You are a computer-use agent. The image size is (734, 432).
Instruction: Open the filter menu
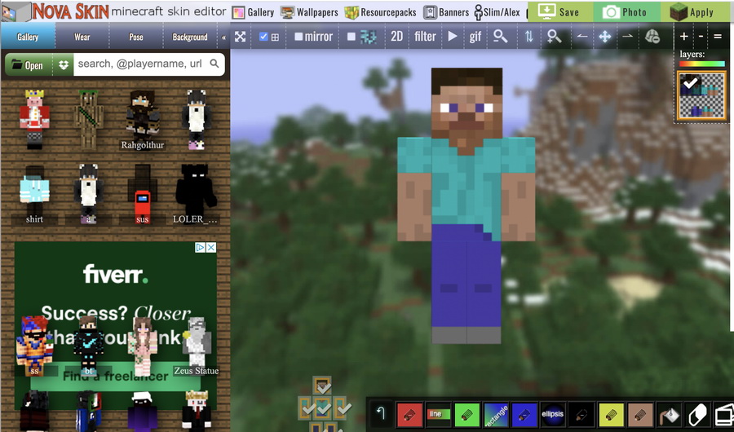click(x=425, y=37)
